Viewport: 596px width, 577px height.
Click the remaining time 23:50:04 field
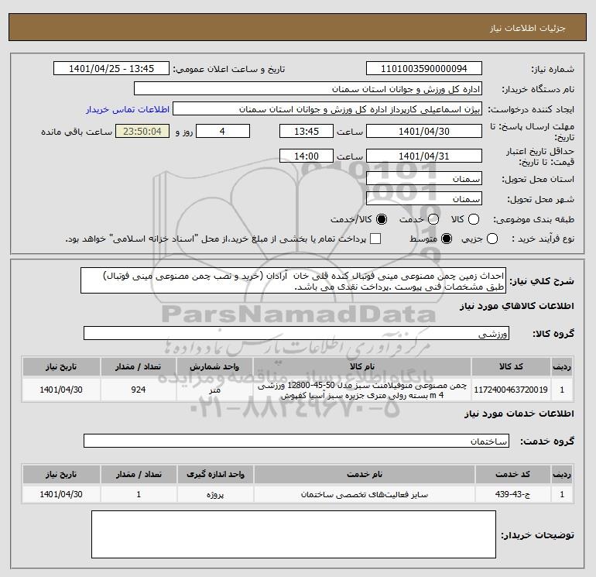(142, 132)
